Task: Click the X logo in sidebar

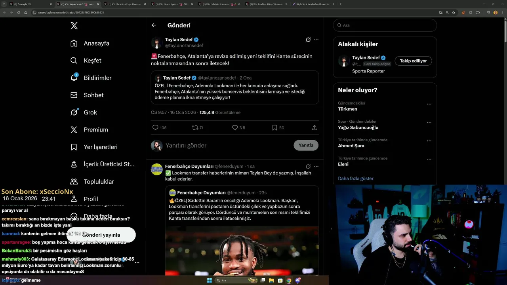Action: tap(74, 26)
